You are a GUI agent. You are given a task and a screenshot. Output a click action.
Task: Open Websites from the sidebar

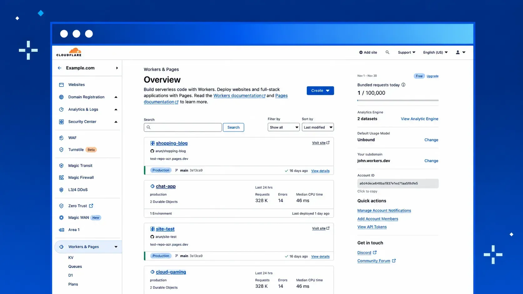(x=77, y=85)
